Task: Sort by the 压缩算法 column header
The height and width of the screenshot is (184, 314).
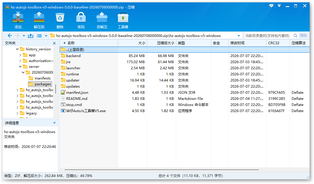Action: [x=299, y=43]
